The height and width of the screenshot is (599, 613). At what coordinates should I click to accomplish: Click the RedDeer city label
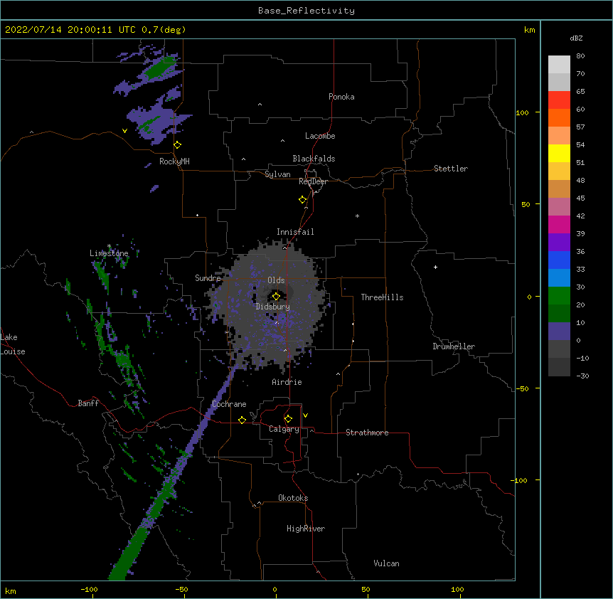313,181
